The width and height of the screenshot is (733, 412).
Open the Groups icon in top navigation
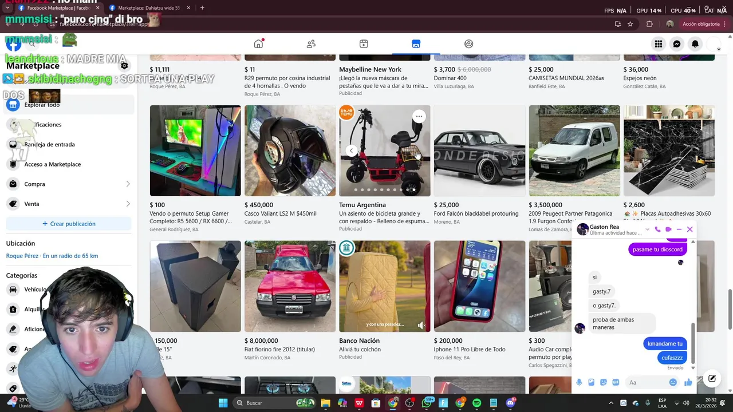468,44
